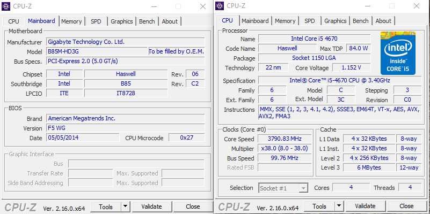The height and width of the screenshot is (214, 430).
Task: Click 'To be filled by O.E.M.' field
Action: pos(176,51)
